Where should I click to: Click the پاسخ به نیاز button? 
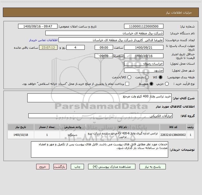click(x=152, y=167)
